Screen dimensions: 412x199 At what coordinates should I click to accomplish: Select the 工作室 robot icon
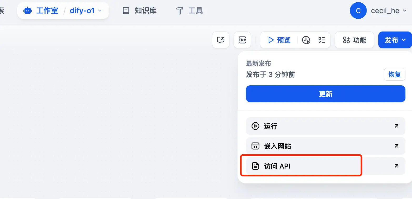click(27, 11)
